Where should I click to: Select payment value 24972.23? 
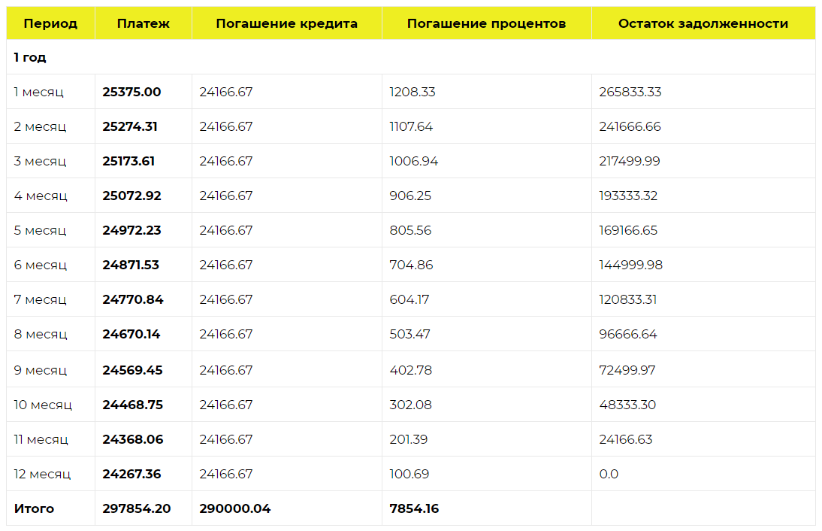pos(131,230)
